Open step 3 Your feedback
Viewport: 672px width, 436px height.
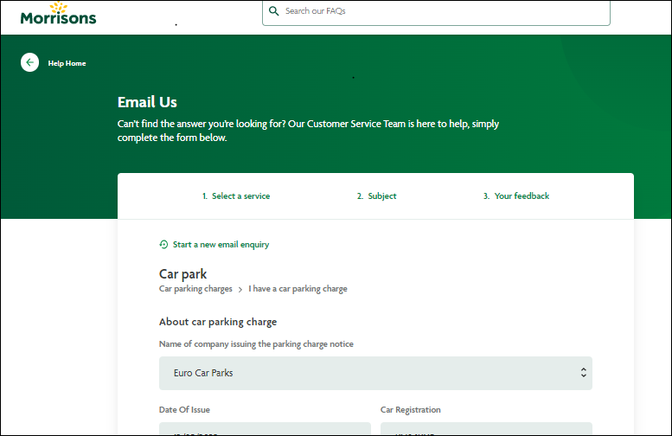click(x=516, y=196)
